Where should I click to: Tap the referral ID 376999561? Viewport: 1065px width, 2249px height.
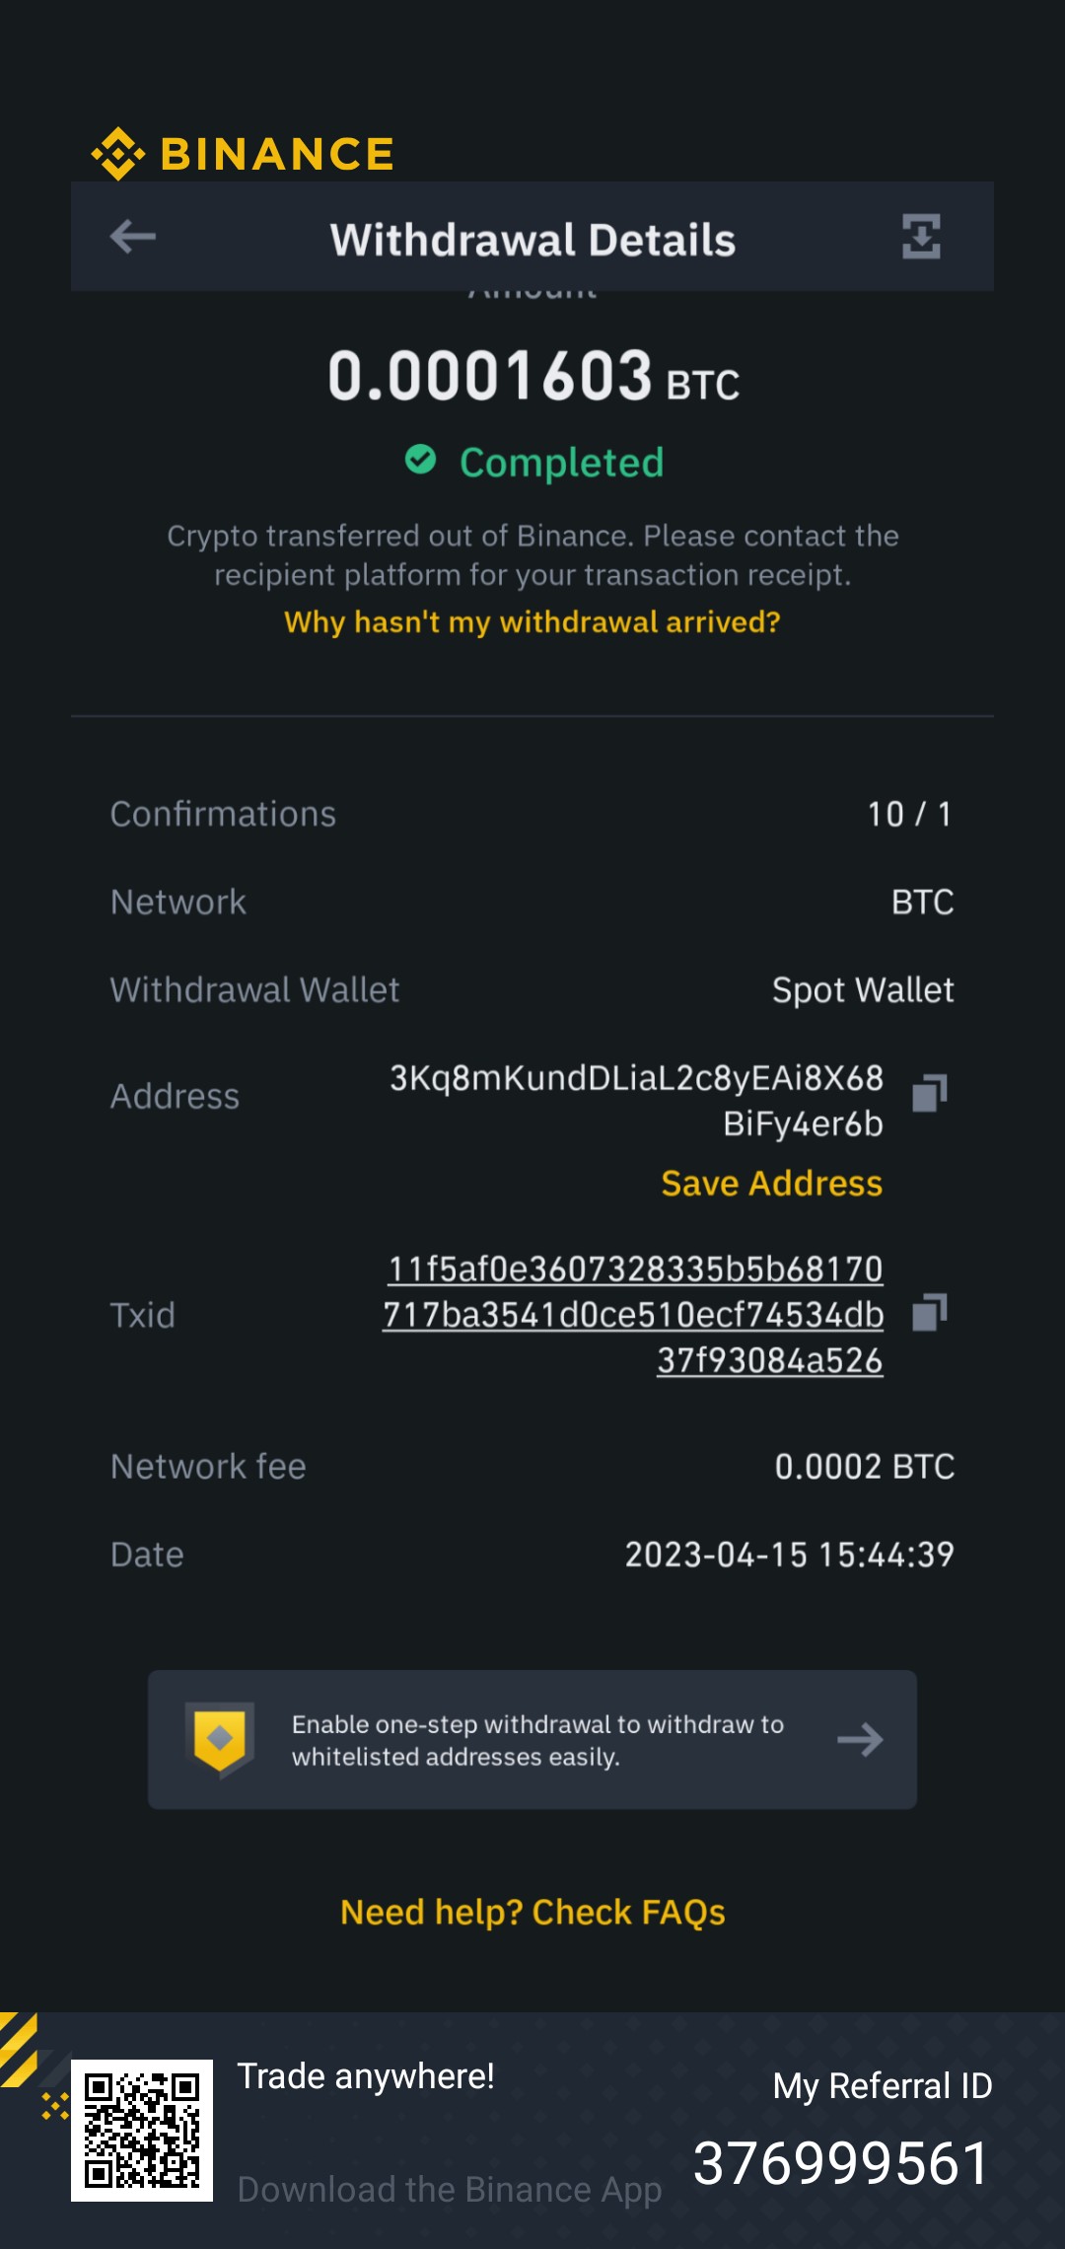pyautogui.click(x=841, y=2164)
